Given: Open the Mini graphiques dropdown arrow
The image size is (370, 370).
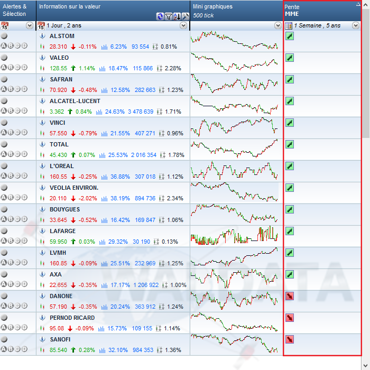Looking at the screenshot, I should point(278,25).
